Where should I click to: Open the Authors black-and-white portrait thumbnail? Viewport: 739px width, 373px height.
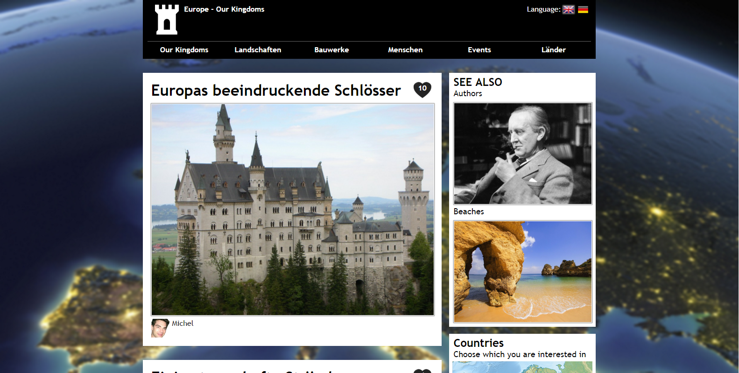[523, 154]
